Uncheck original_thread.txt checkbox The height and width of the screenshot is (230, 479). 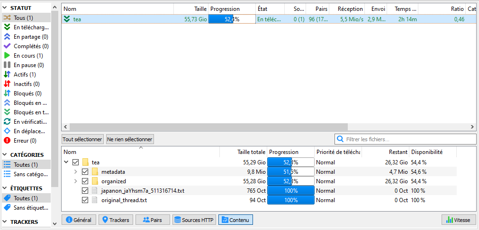coord(85,200)
